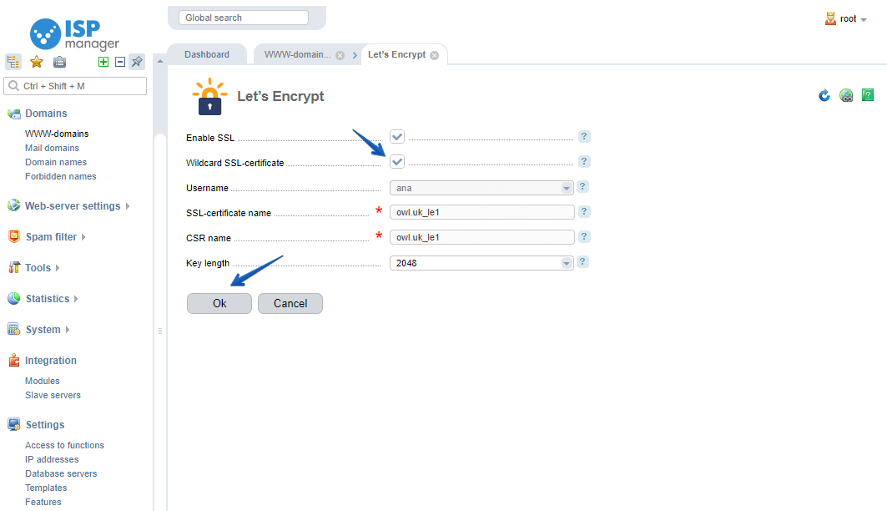Open Database servers link
Viewport: 887px width, 511px height.
(x=61, y=473)
